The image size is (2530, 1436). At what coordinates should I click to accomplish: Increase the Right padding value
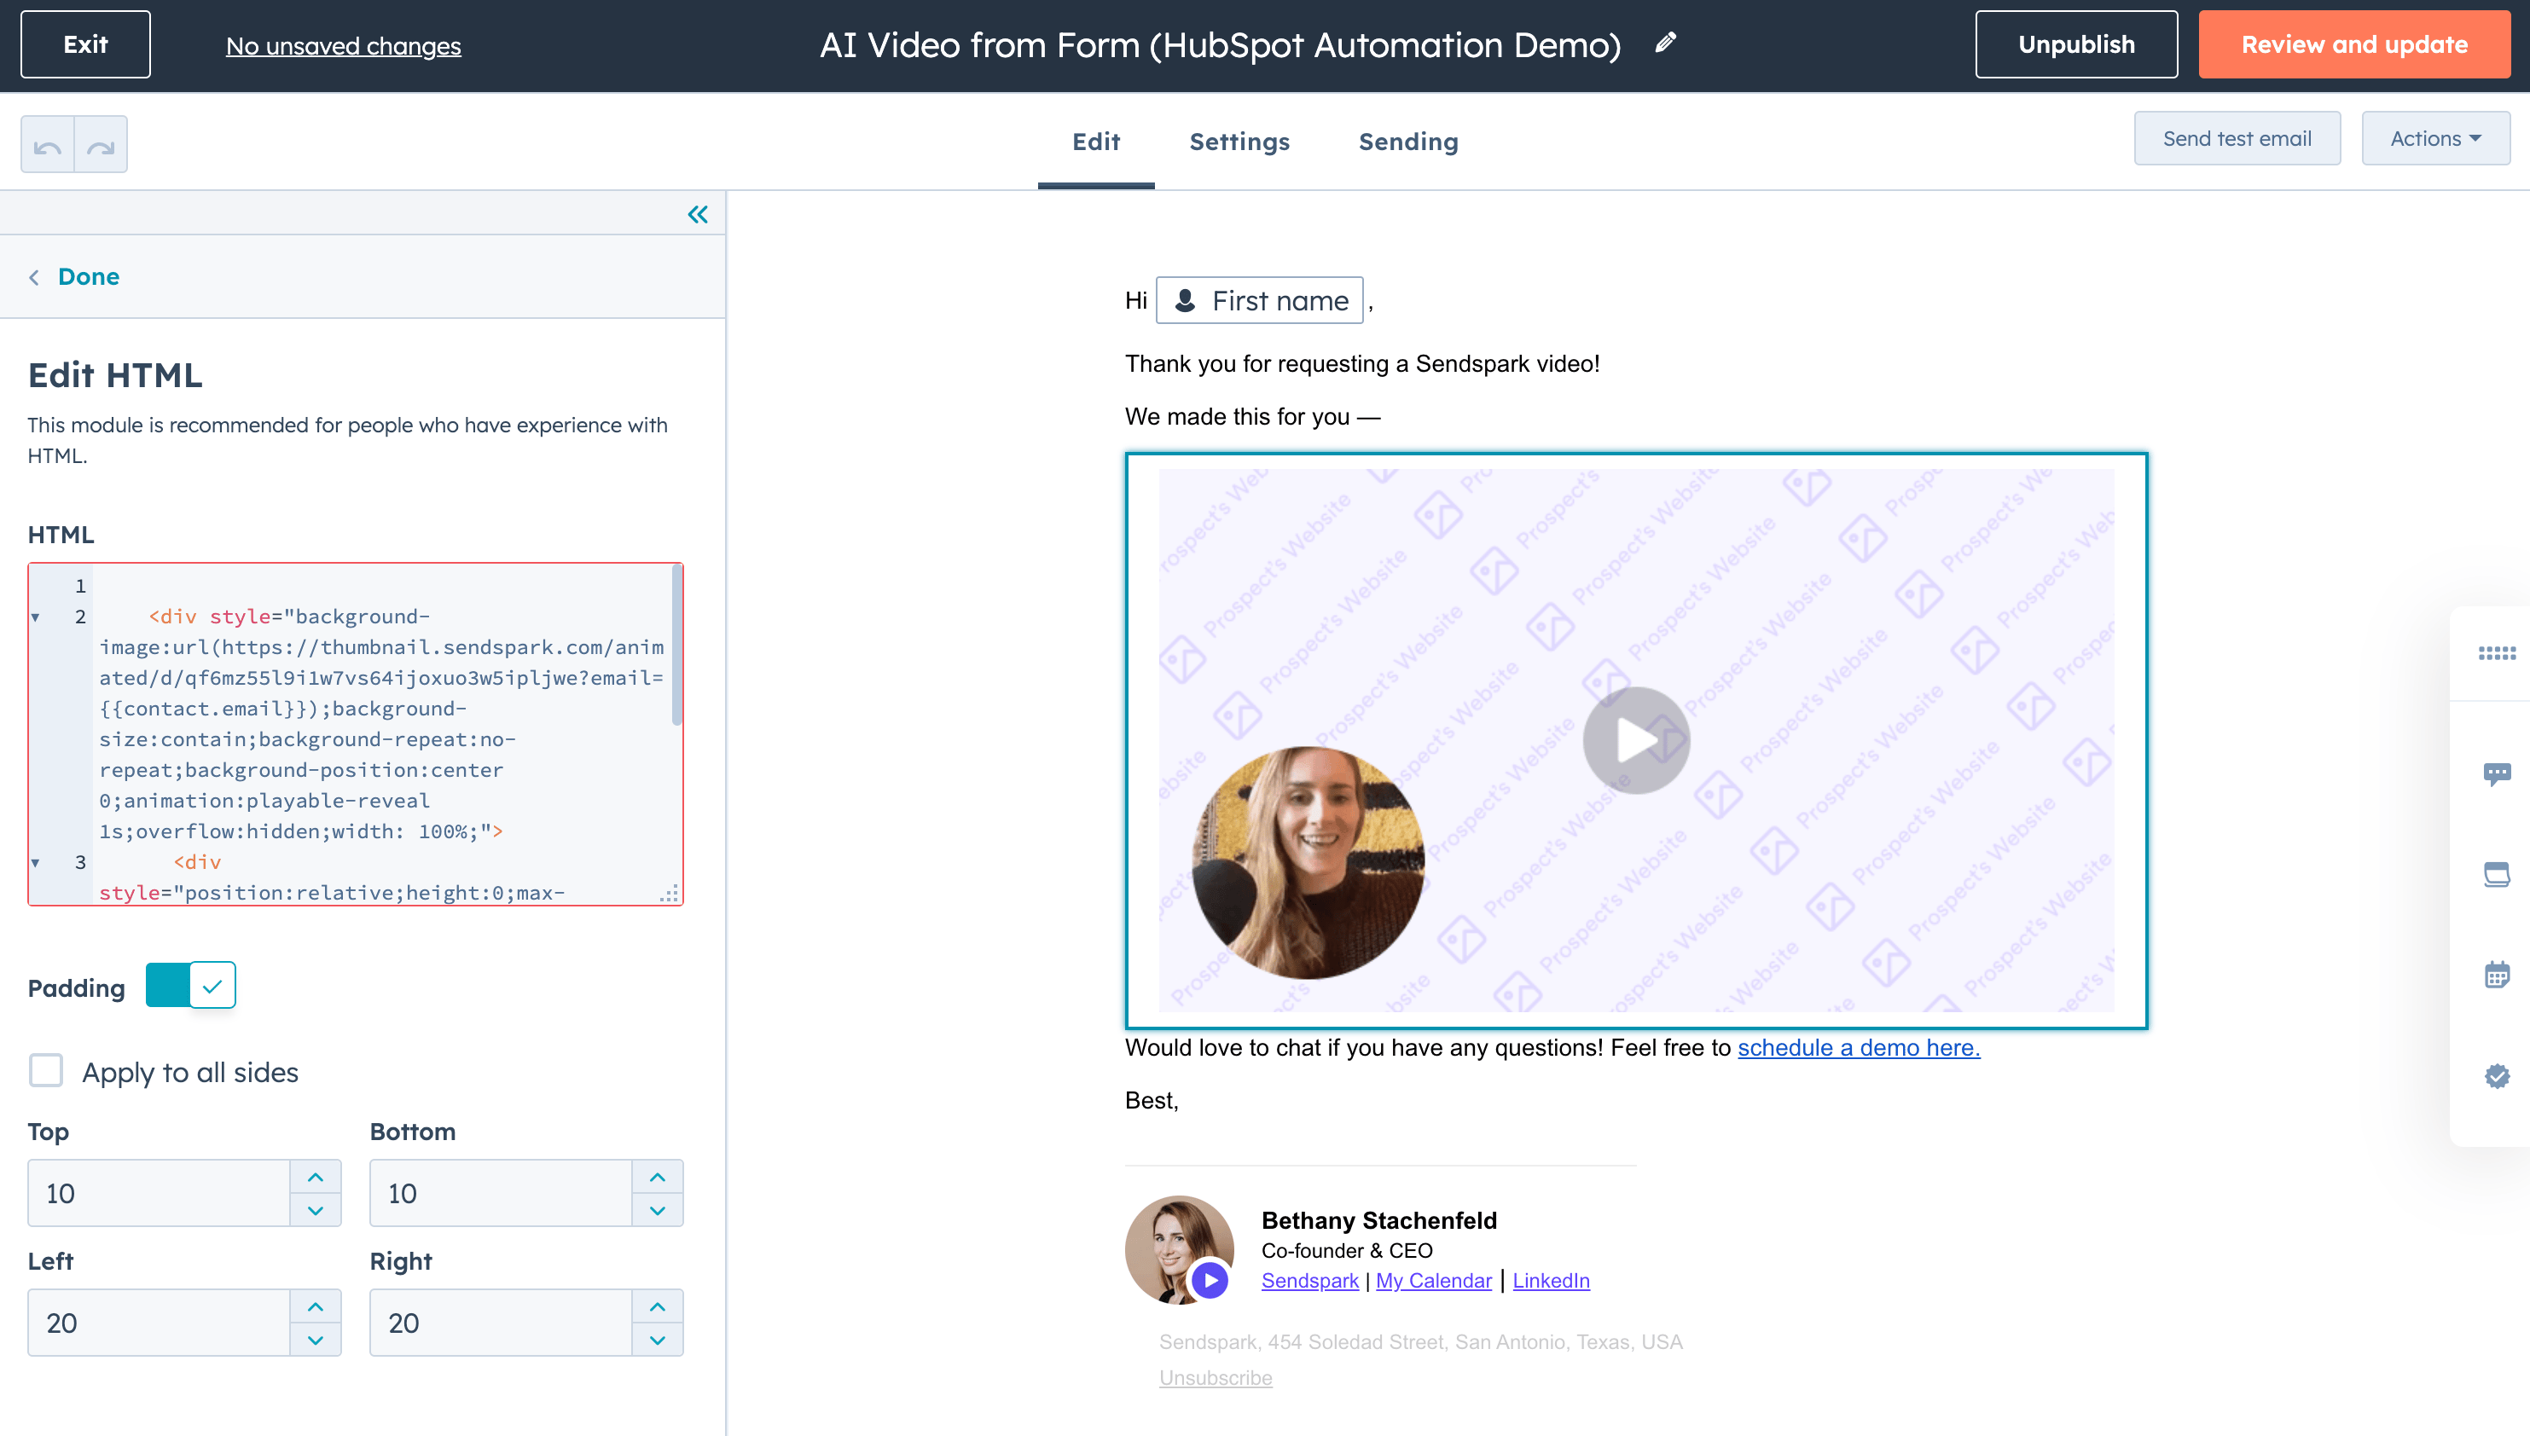657,1306
